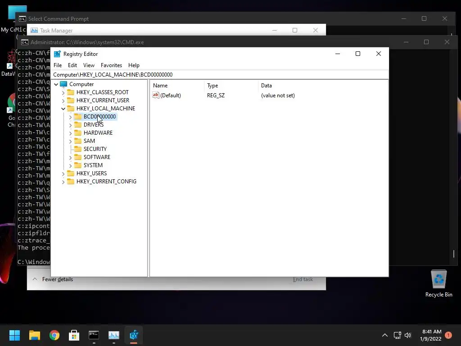Expand the HKEY_CLASSES_ROOT chevron
Screen dimensions: 461x346
click(x=63, y=93)
